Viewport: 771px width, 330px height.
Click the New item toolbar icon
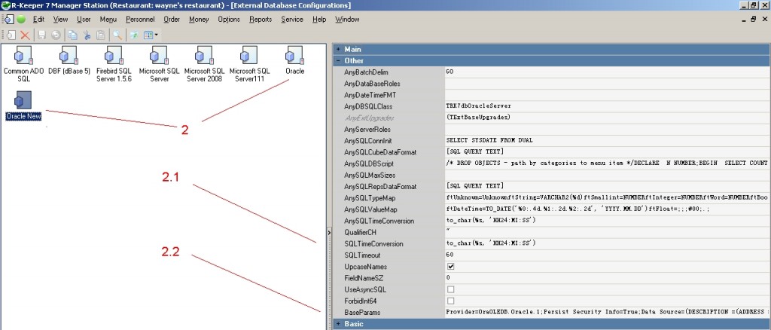[11, 35]
